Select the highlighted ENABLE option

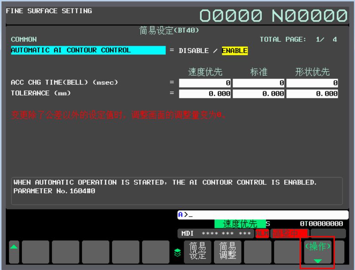click(235, 51)
